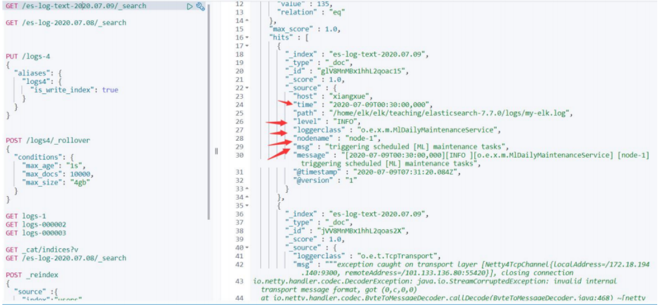Select the POST _reindex request

32,275
